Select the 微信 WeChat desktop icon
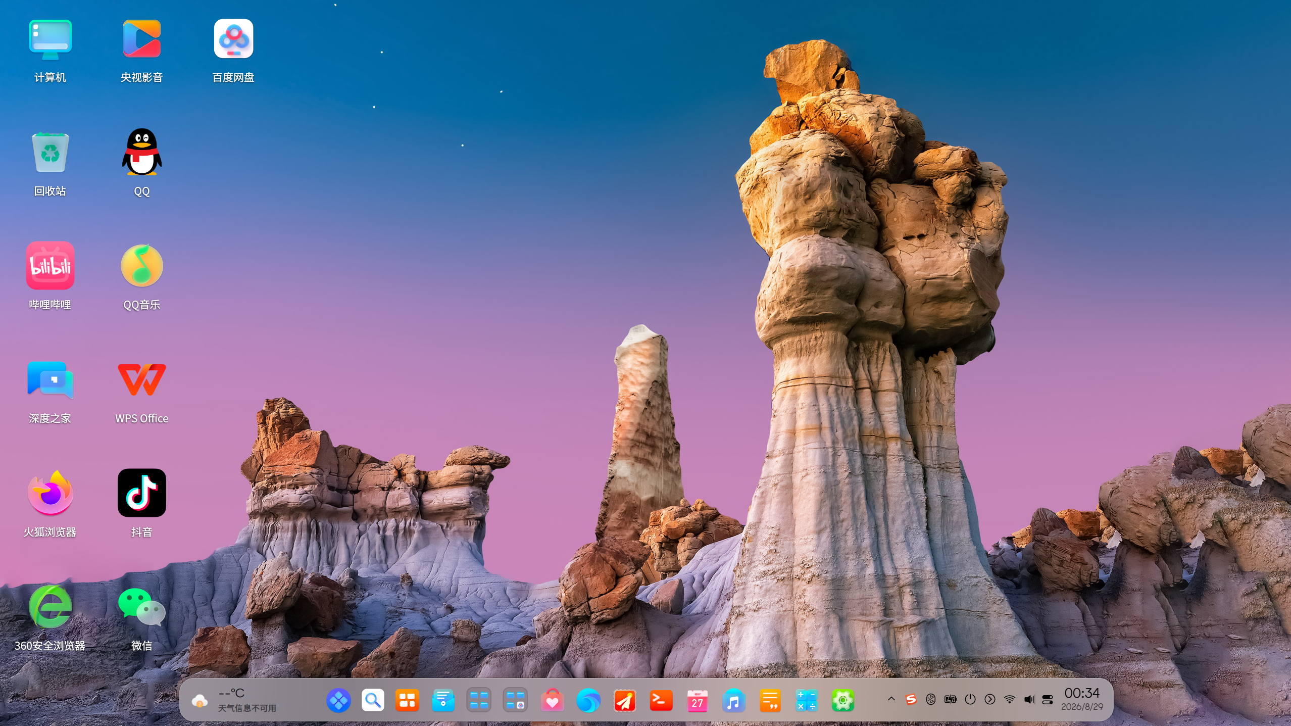Screen dimensions: 1291x726 coord(142,607)
